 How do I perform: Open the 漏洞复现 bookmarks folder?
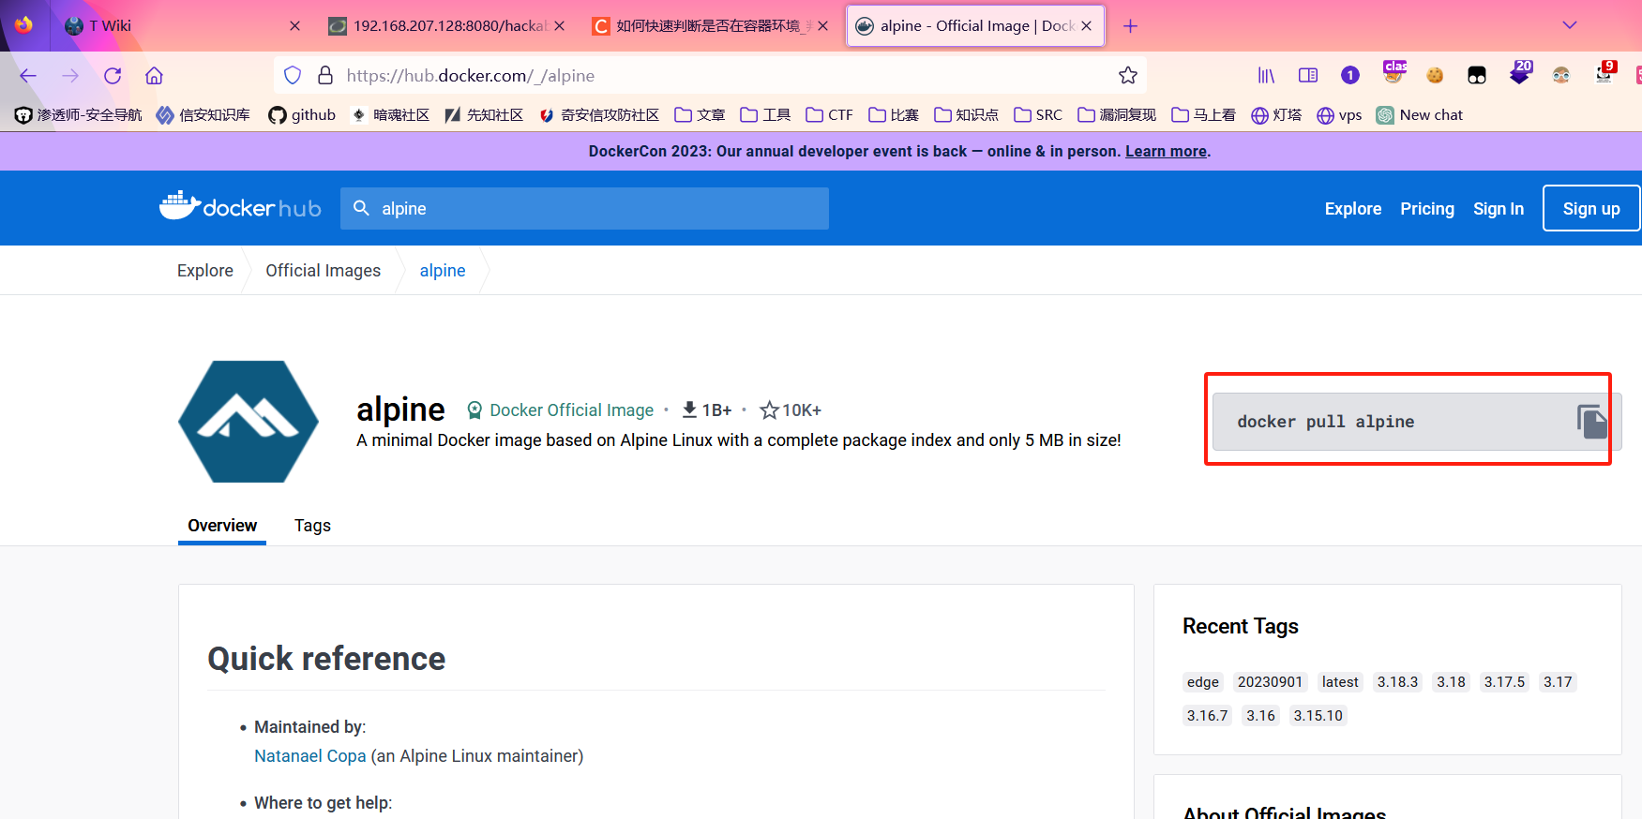click(1117, 115)
